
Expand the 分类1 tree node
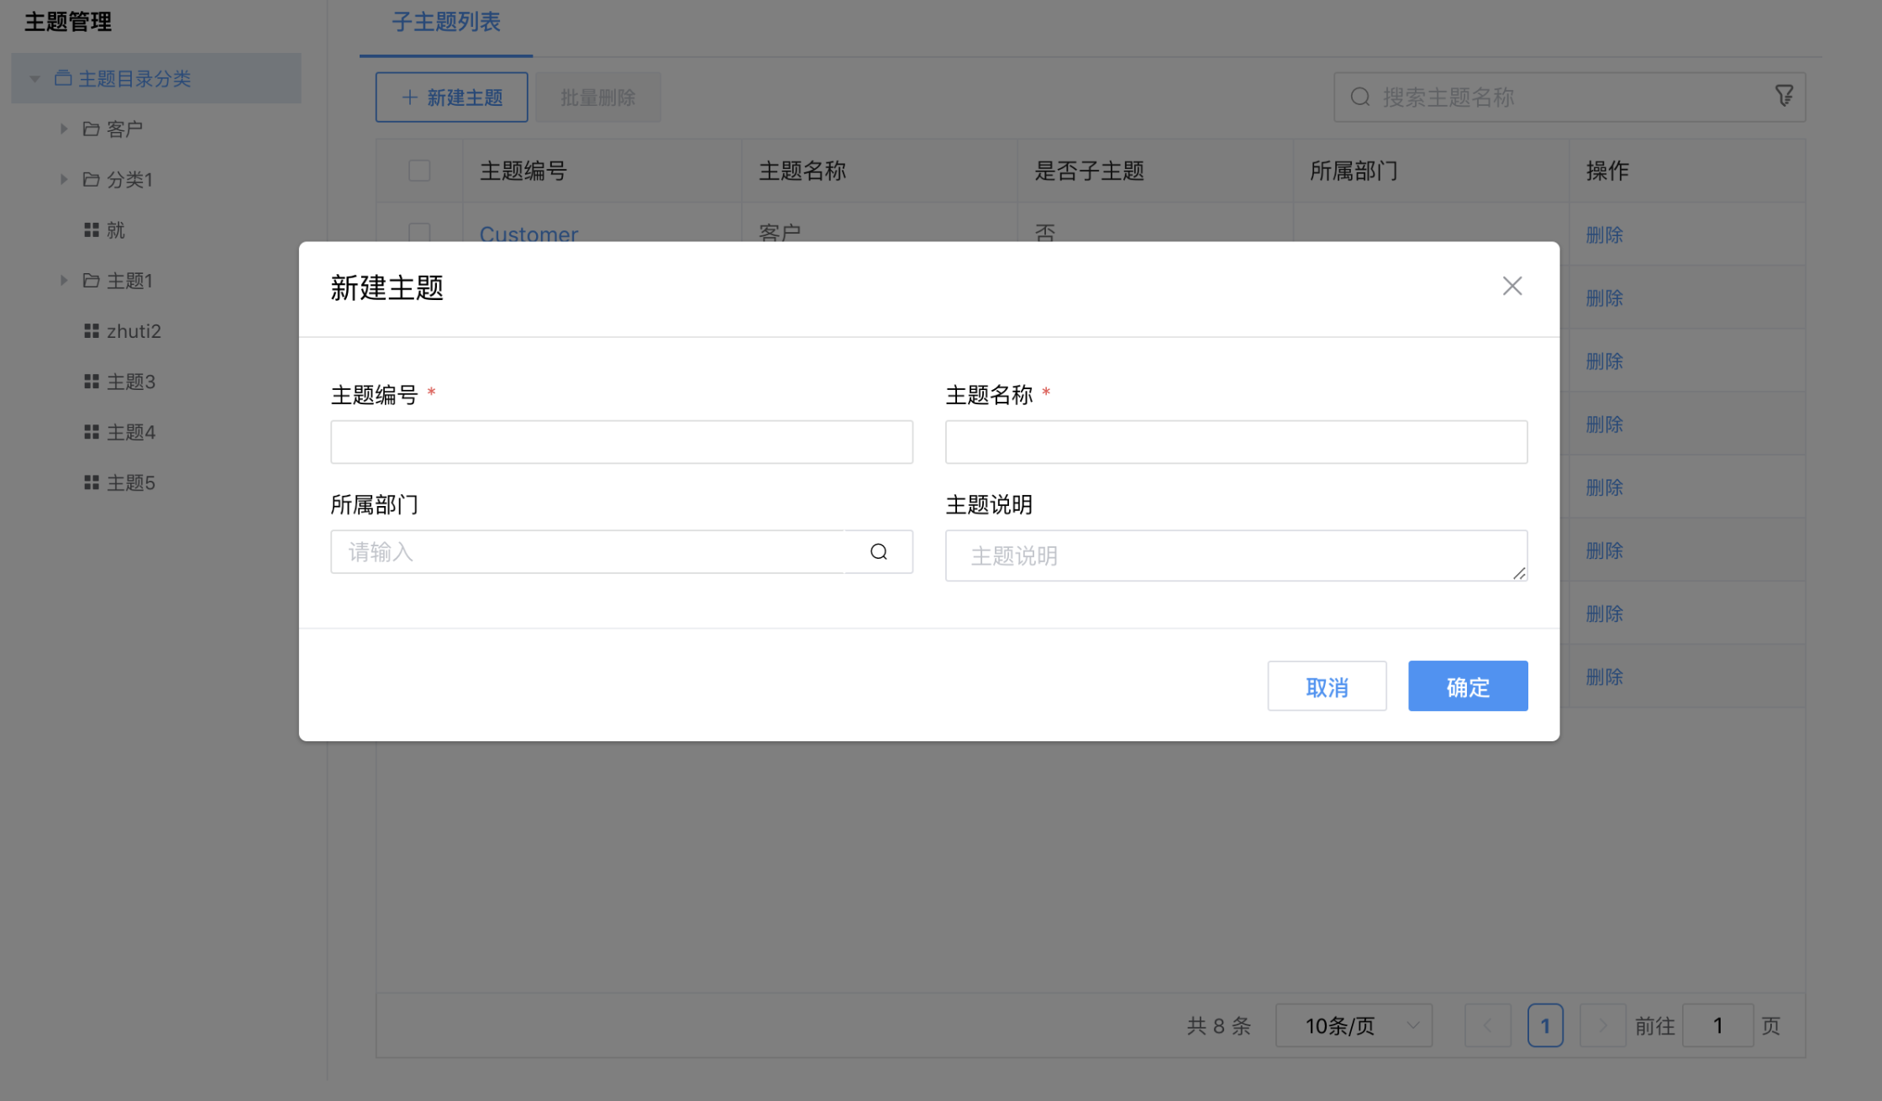[x=64, y=178]
